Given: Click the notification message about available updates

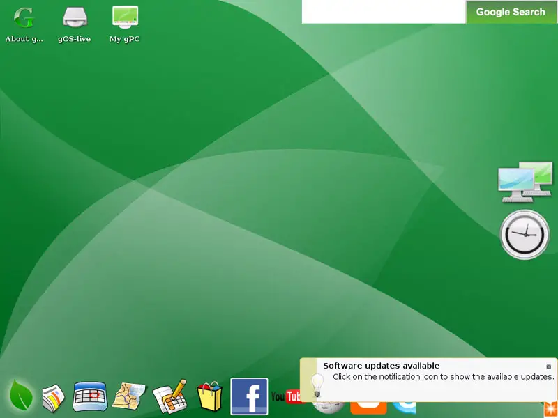Looking at the screenshot, I should tap(444, 377).
